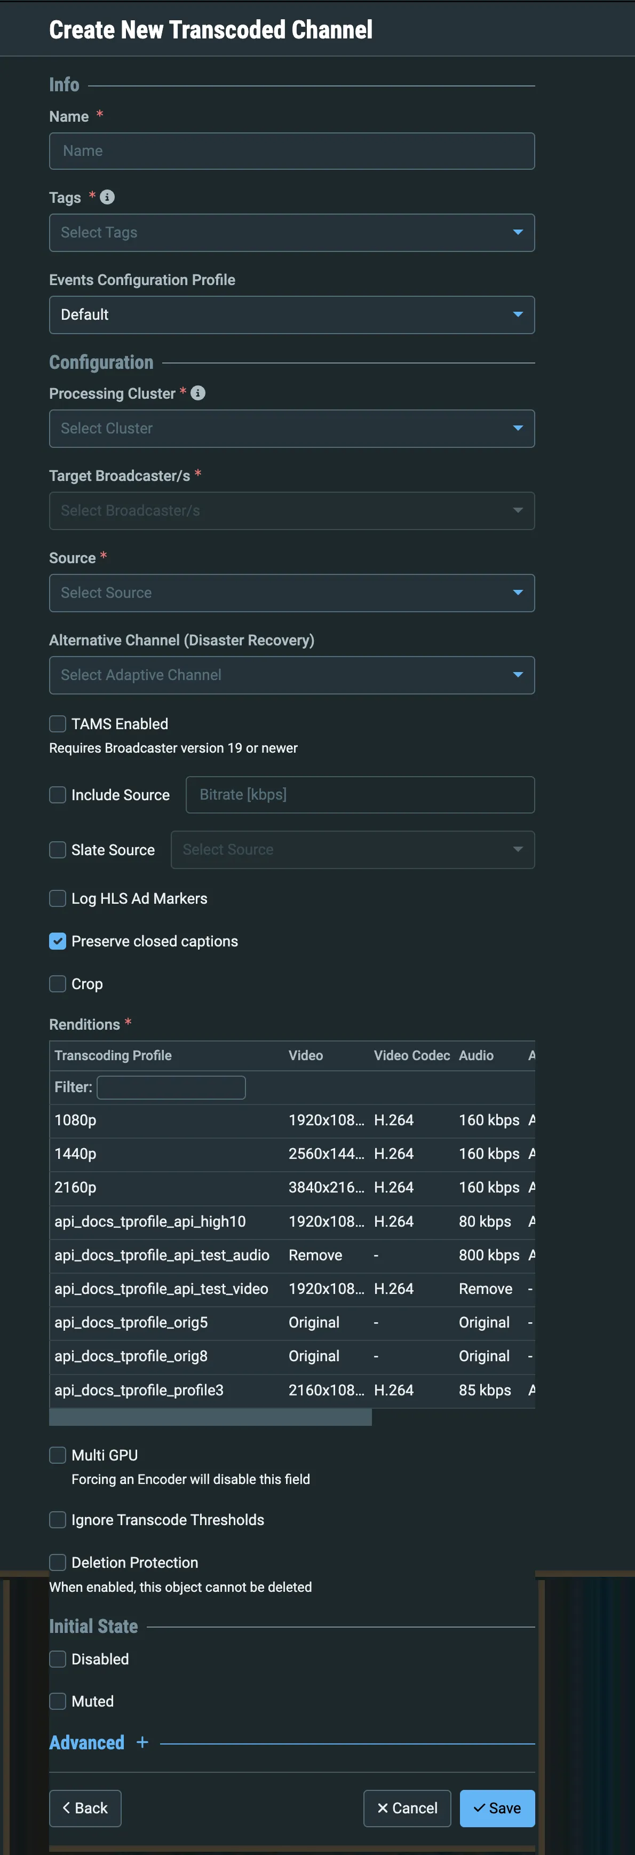Select api_docs_tprofile_orig5 rendition
The image size is (635, 1855).
coord(291,1322)
